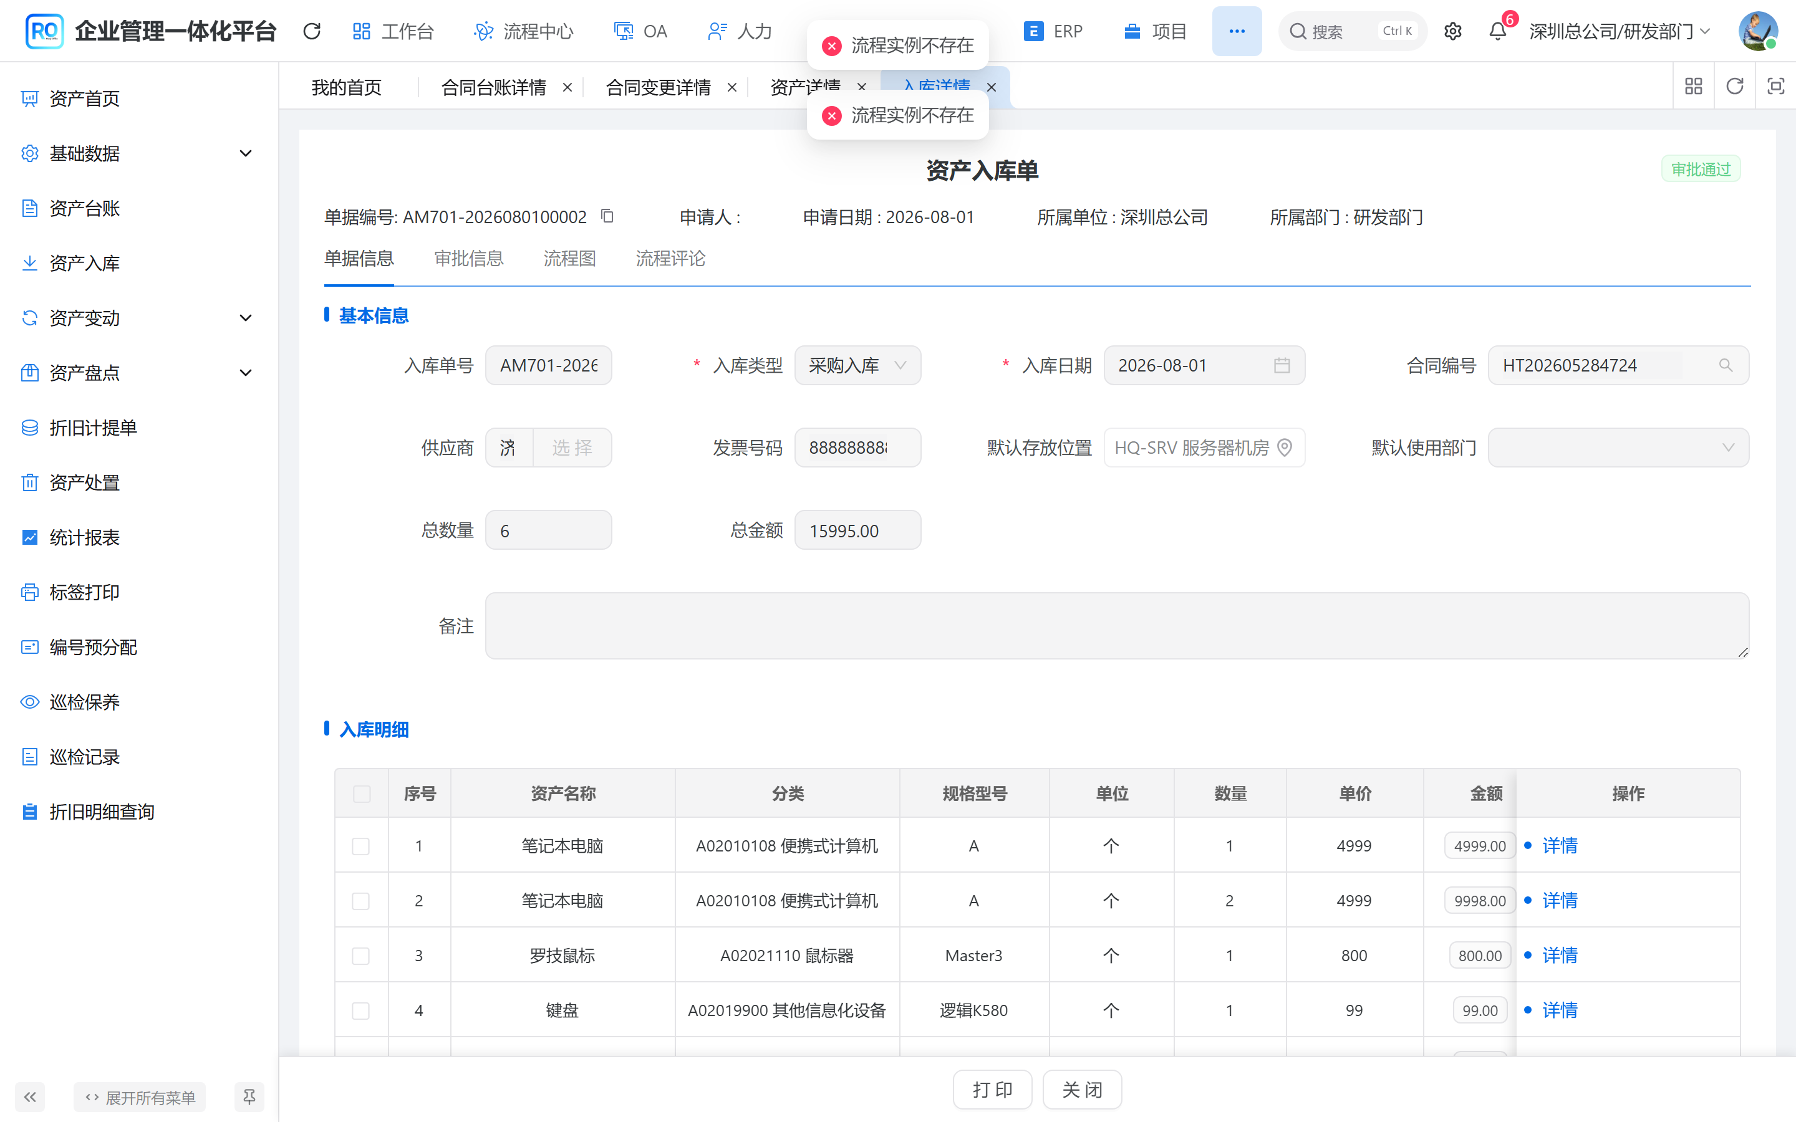1796x1122 pixels.
Task: Click 选择 button in 供应商 field
Action: tap(572, 448)
